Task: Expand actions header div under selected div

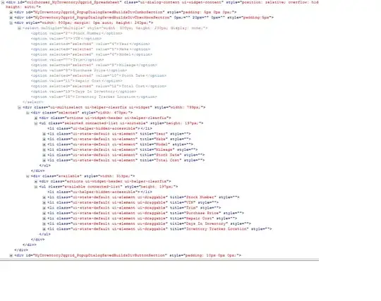Action: 36,118
